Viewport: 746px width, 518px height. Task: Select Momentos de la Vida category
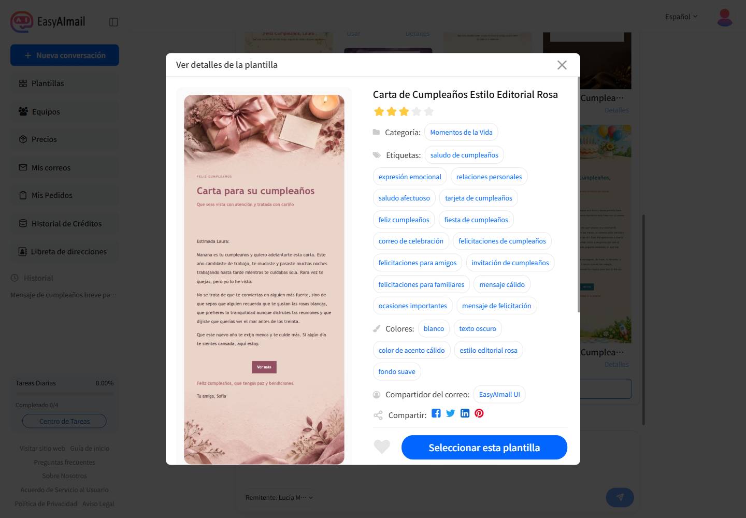coord(461,132)
